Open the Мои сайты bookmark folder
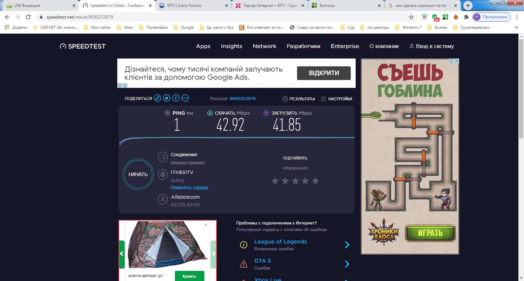Screen dimensions: 524x281 97,27
